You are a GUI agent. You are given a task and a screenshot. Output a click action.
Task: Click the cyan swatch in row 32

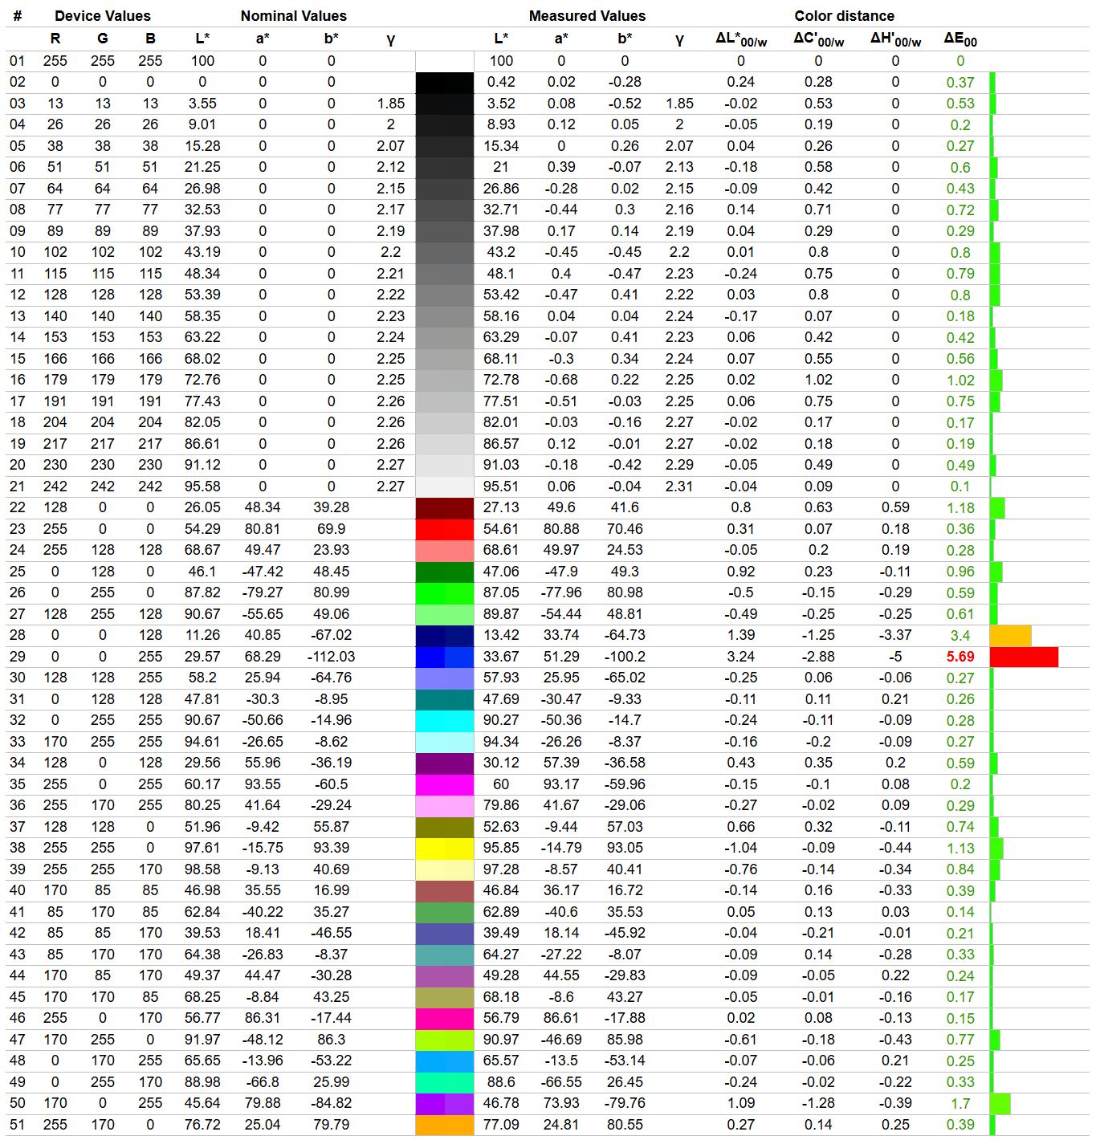click(x=444, y=720)
